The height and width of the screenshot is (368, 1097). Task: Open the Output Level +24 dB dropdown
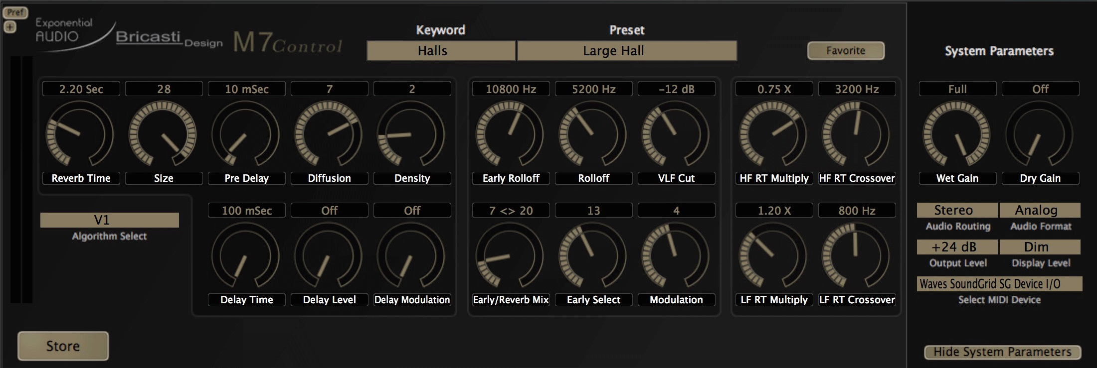tap(957, 247)
